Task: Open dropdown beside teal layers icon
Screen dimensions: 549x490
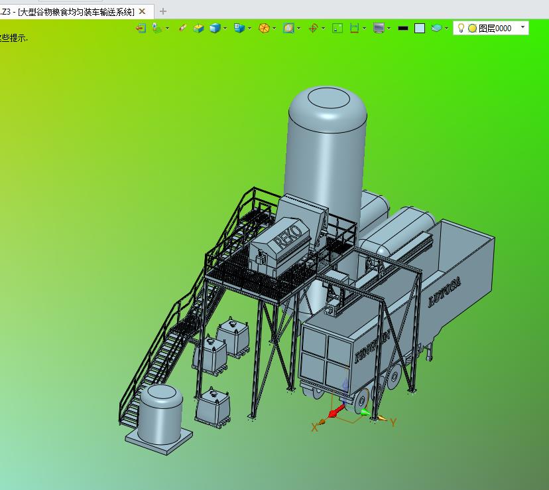Action: click(446, 29)
